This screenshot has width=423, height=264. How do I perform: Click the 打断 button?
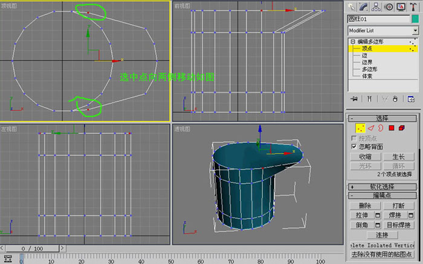click(399, 206)
